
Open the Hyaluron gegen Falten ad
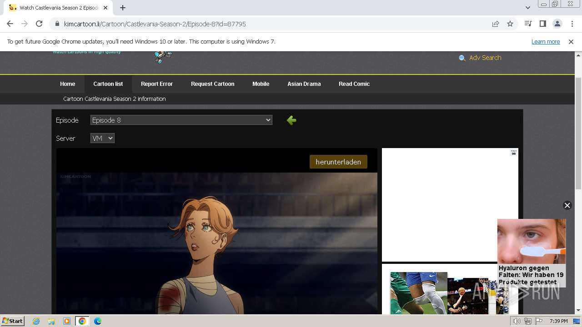(x=532, y=253)
